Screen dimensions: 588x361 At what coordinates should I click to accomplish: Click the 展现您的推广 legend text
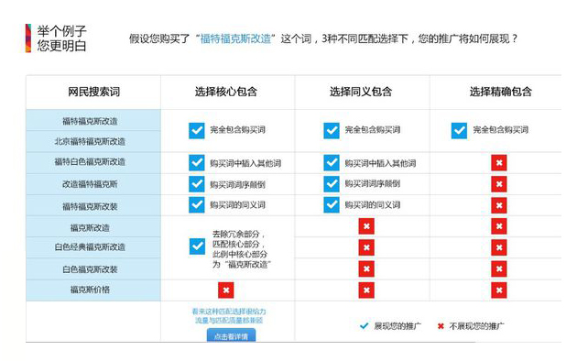397,326
